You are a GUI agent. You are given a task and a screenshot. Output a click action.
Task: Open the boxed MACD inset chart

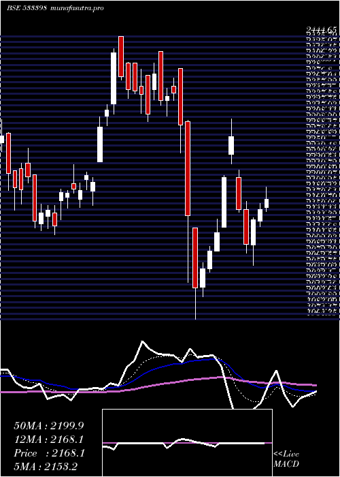tap(187, 443)
